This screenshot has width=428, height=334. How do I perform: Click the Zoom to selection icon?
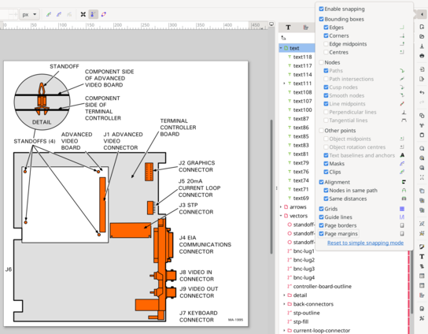coord(422,148)
